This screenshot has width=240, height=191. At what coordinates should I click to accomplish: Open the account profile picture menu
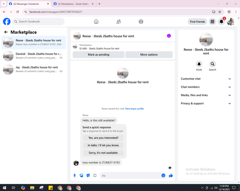[x=230, y=22]
